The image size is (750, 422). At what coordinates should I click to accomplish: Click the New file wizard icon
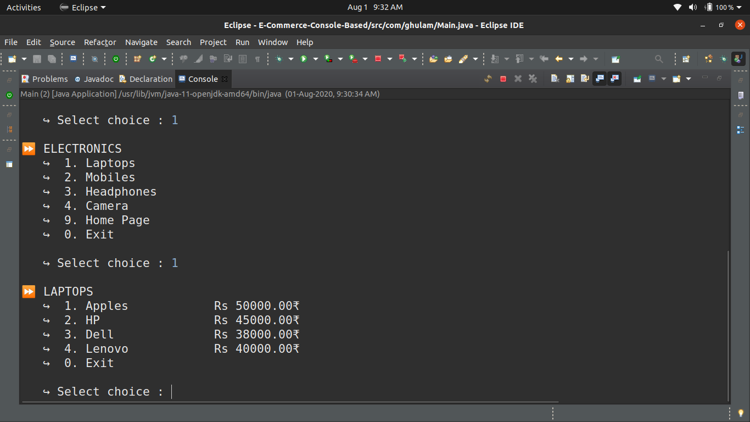pos(12,59)
